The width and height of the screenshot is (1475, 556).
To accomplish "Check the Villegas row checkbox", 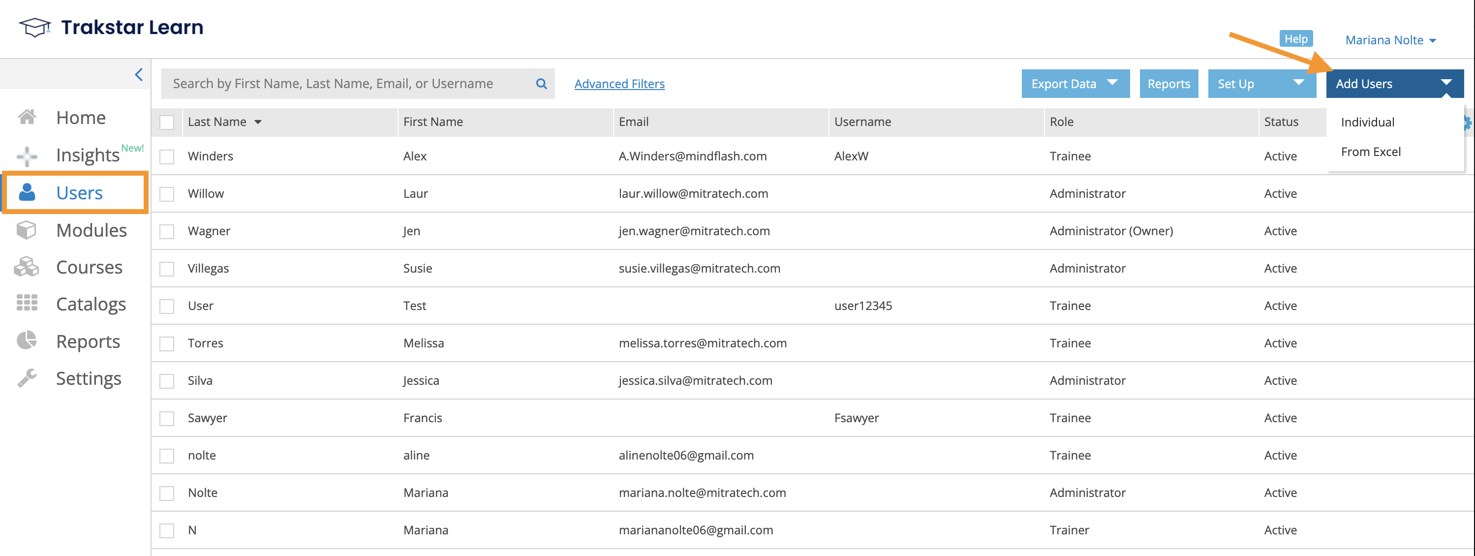I will [x=167, y=269].
